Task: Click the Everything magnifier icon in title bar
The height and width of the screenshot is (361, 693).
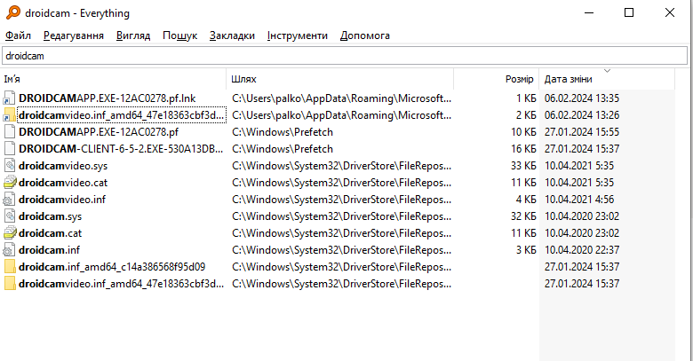Action: click(x=12, y=12)
